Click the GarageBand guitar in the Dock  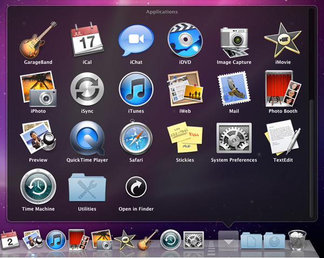click(x=147, y=240)
